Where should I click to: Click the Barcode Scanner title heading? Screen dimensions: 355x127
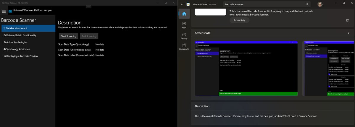click(x=19, y=20)
